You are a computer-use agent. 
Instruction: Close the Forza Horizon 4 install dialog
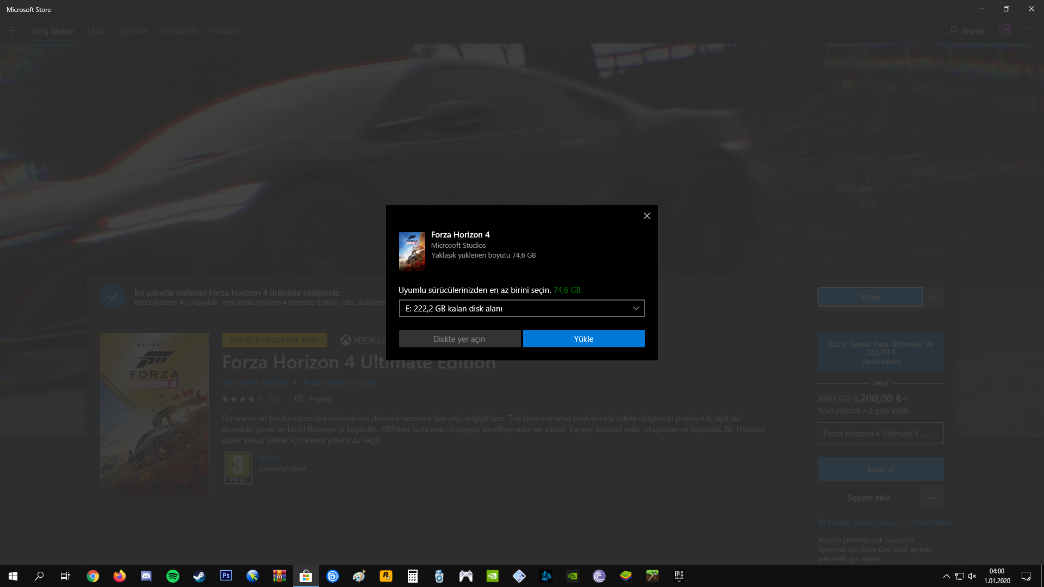coord(647,216)
